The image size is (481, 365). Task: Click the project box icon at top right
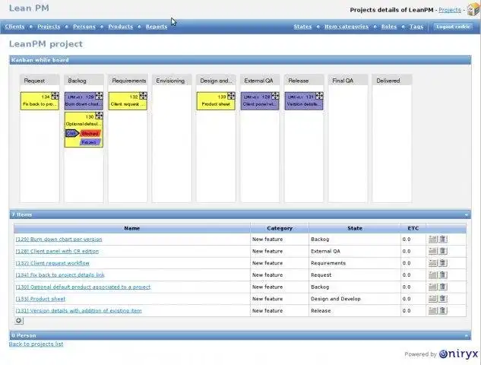(x=473, y=8)
